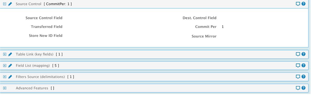The image size is (311, 97).
Task: Show help for Table Link row
Action: 303,54
